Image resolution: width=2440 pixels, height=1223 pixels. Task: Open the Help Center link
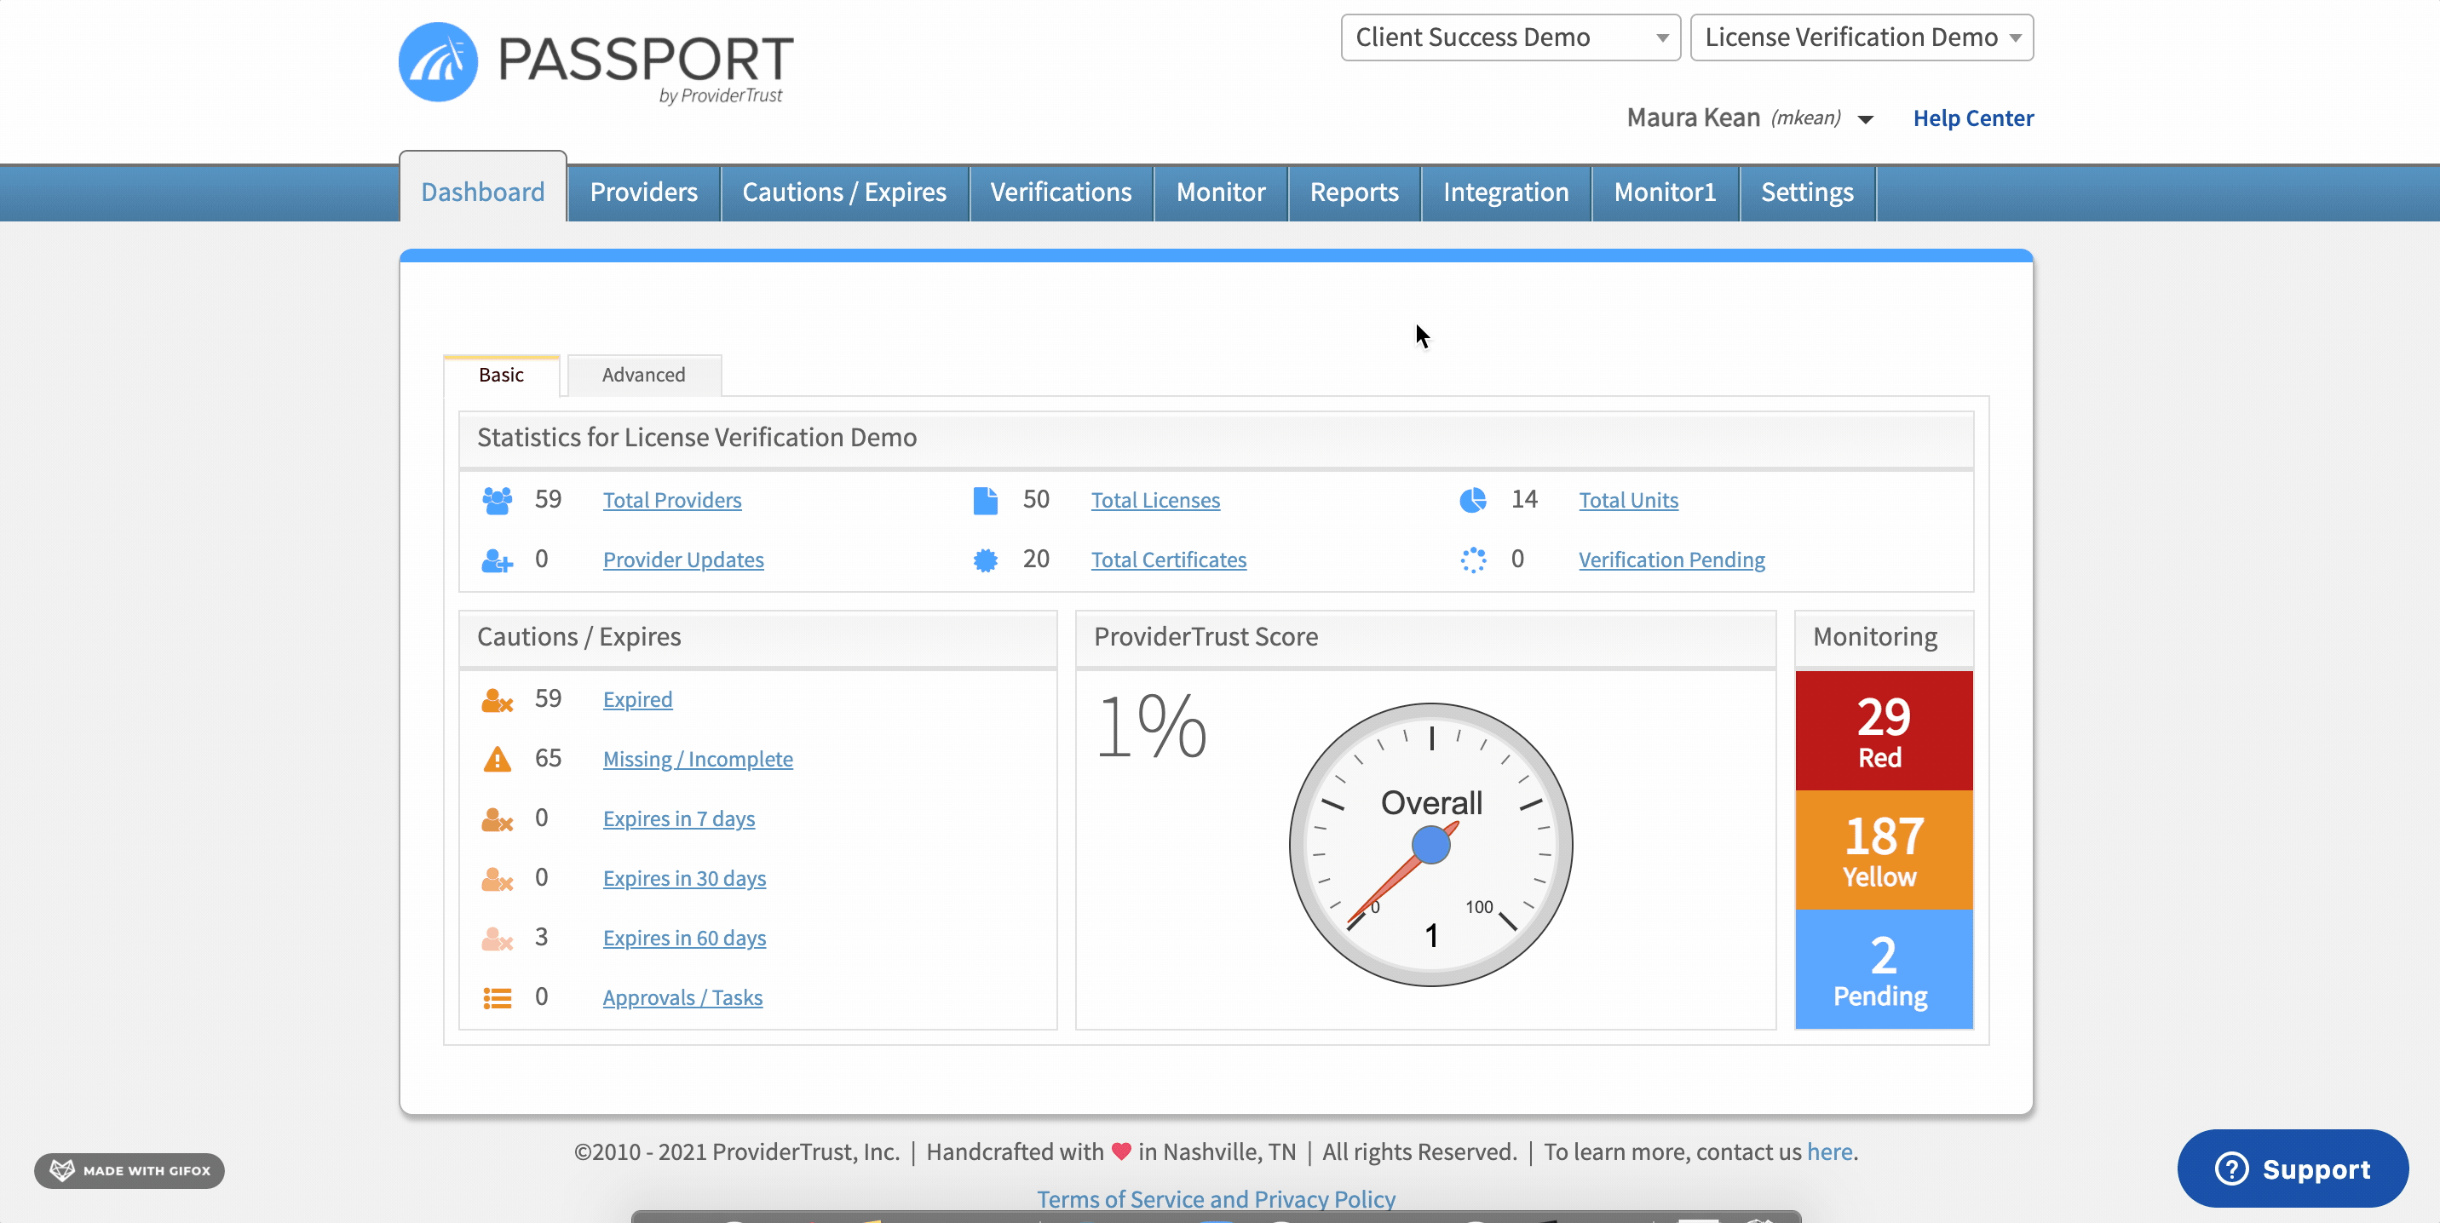(x=1973, y=118)
